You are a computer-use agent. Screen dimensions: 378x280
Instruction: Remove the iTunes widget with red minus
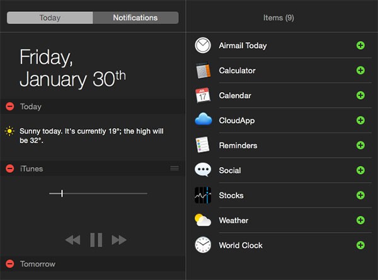point(10,168)
